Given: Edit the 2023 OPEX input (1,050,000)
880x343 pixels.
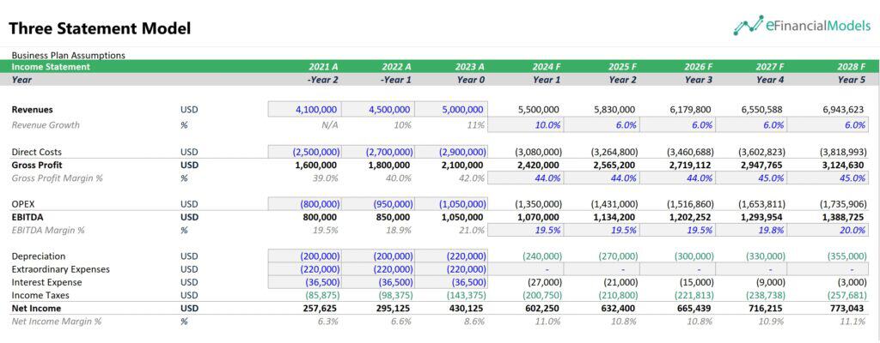Looking at the screenshot, I should tap(451, 204).
